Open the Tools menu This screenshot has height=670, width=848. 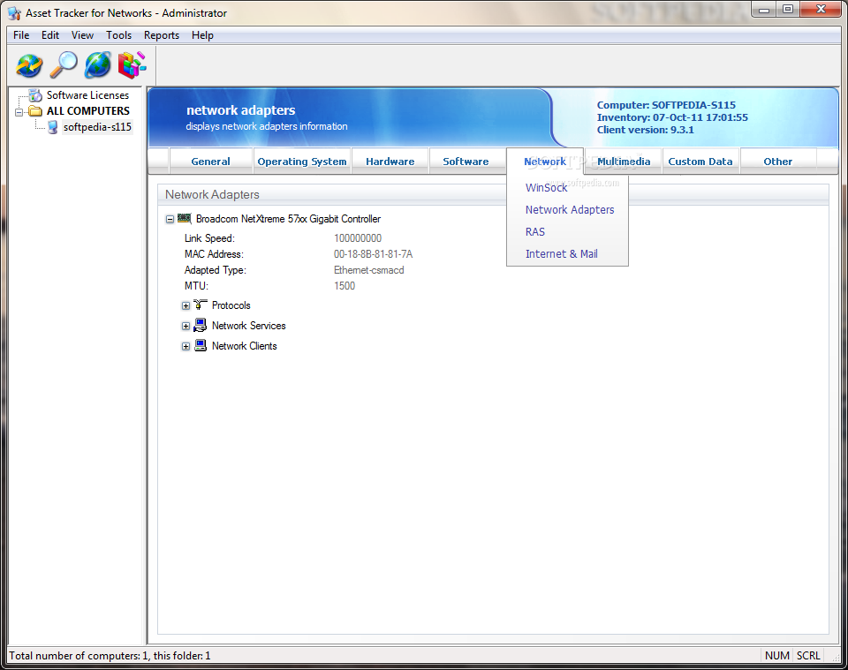point(118,35)
